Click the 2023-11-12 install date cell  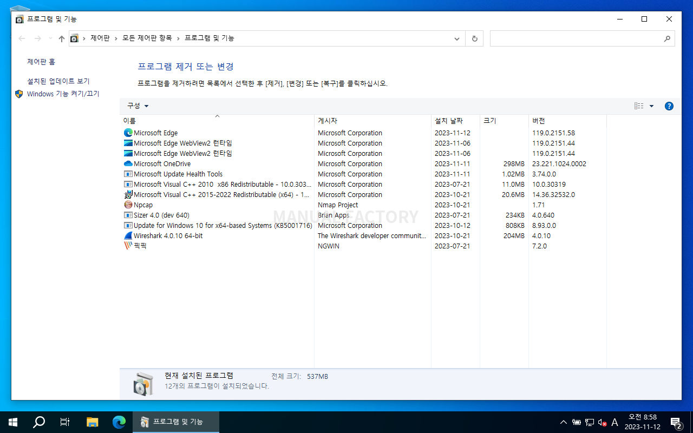(x=453, y=133)
